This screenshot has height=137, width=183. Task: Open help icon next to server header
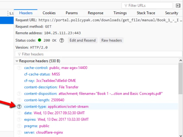click(x=19, y=132)
